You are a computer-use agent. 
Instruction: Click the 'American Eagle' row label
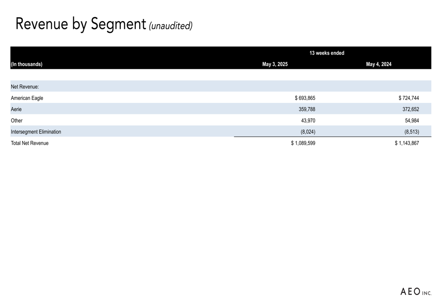click(27, 98)
